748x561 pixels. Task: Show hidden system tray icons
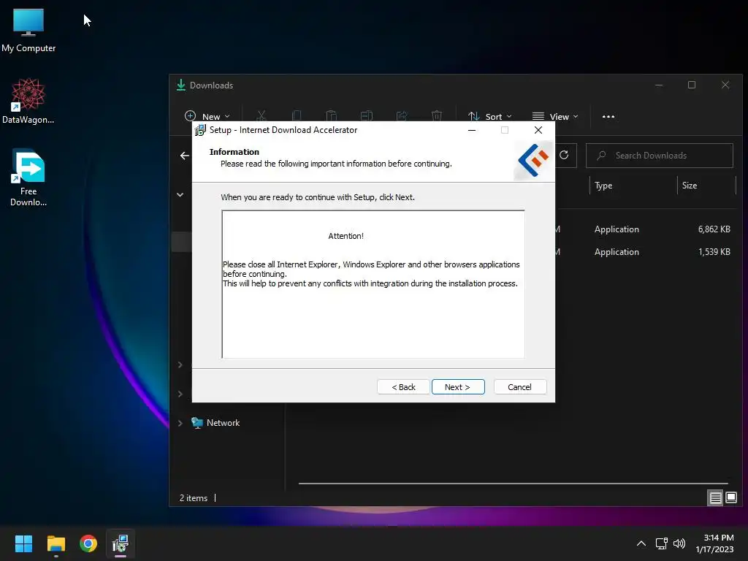pos(641,543)
